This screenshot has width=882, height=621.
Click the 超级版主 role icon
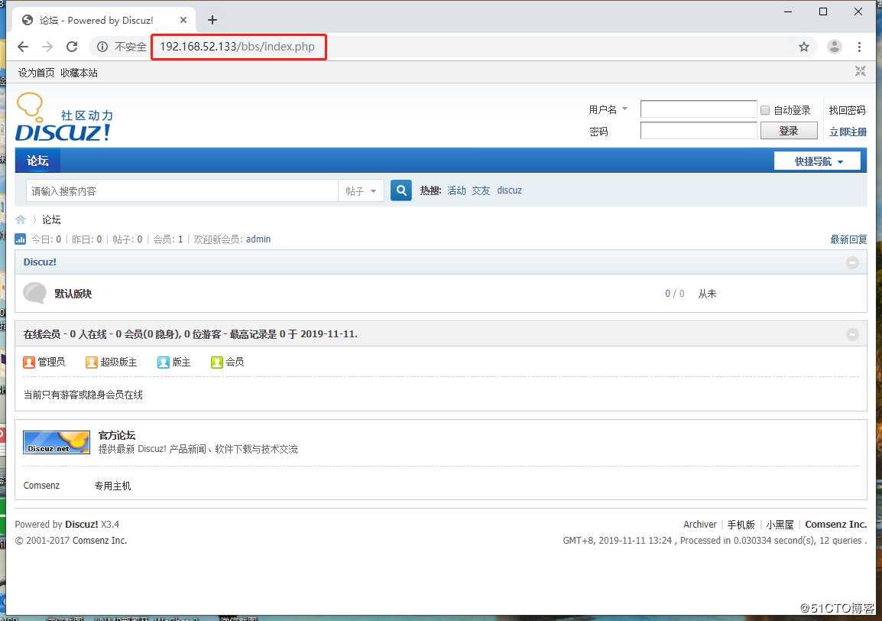click(x=92, y=362)
